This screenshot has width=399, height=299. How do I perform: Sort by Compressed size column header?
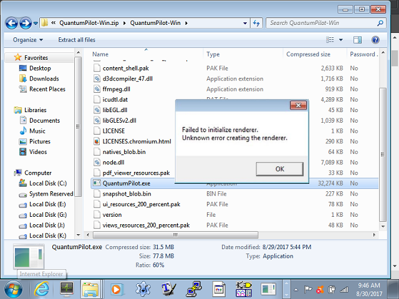[308, 54]
